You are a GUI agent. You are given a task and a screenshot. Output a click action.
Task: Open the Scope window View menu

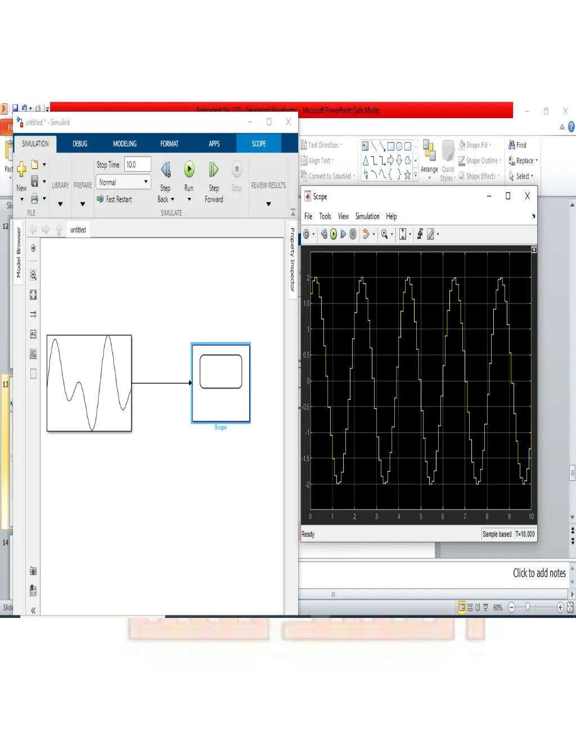[343, 216]
